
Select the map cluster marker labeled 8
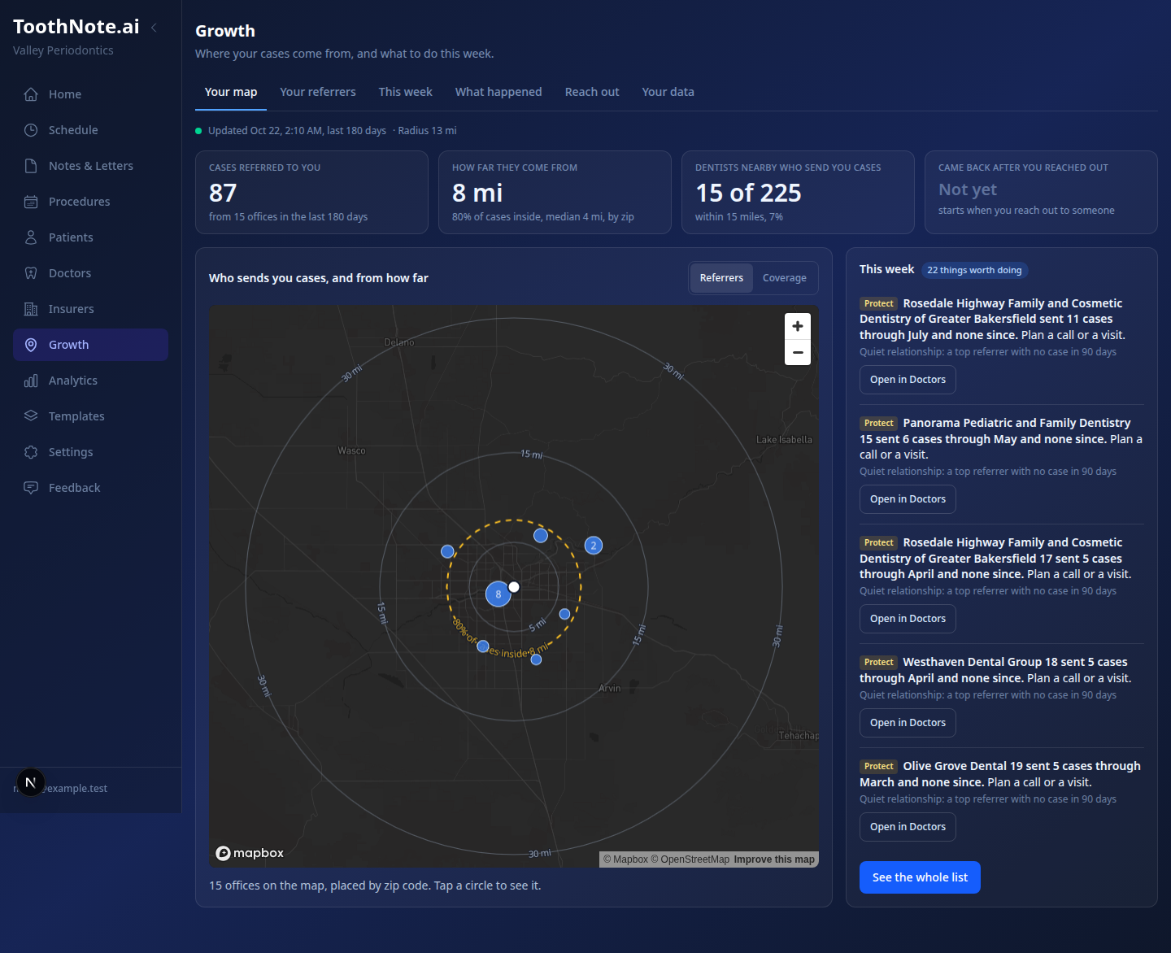[x=498, y=594]
